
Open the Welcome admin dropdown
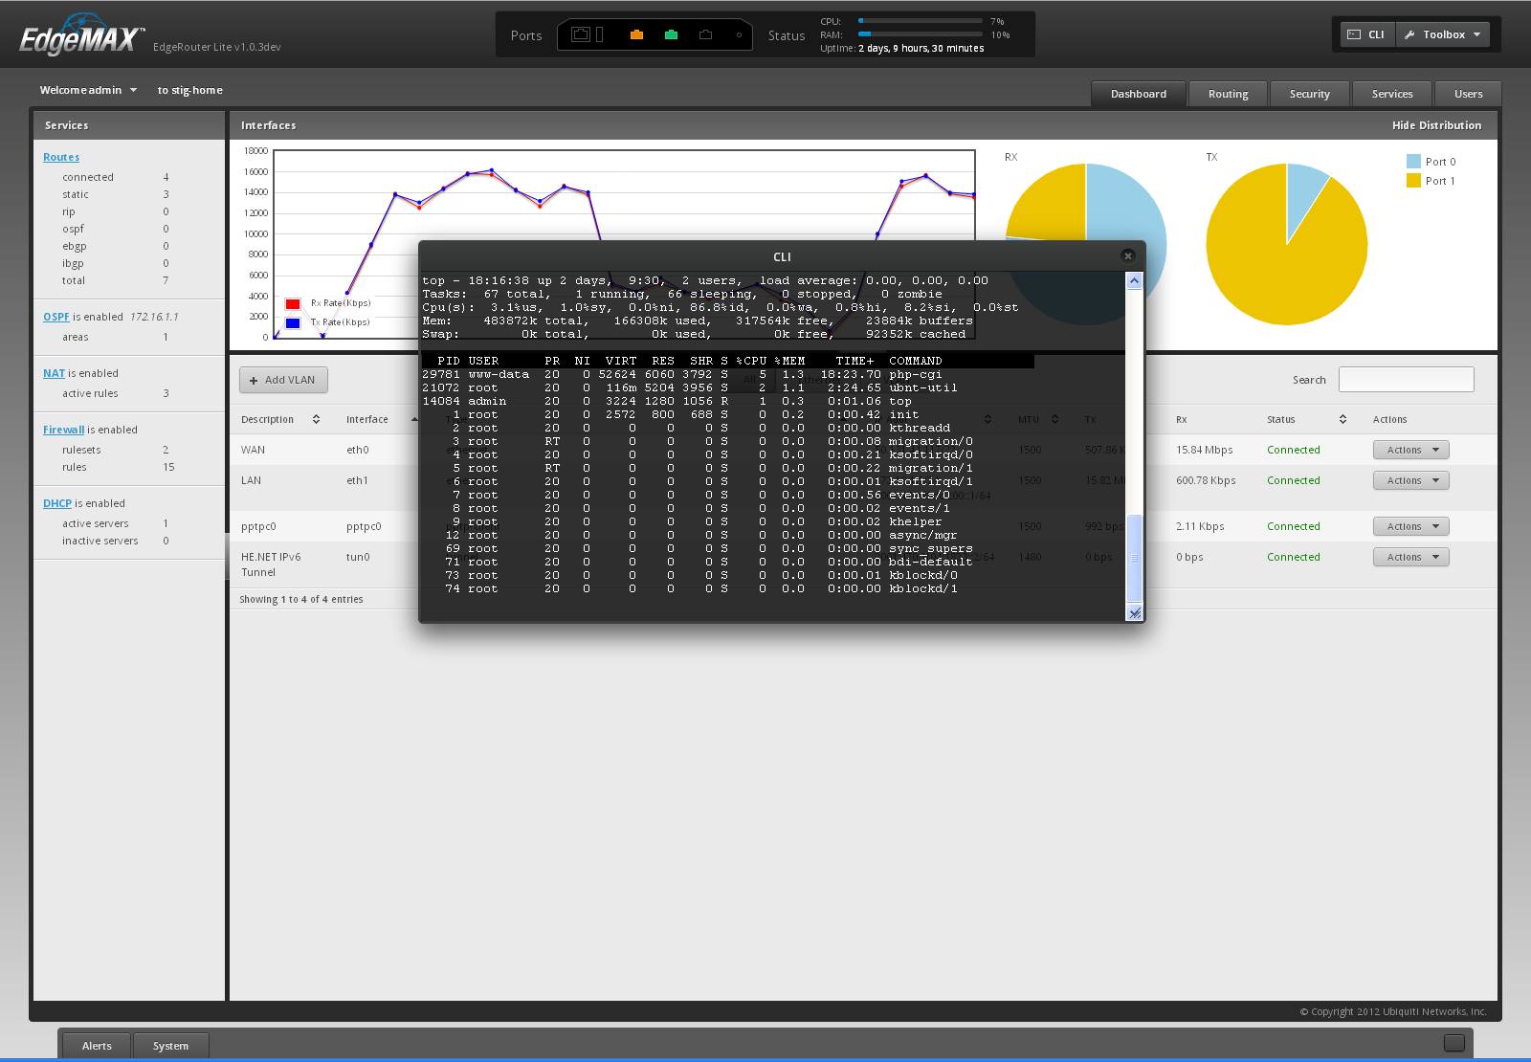[89, 90]
